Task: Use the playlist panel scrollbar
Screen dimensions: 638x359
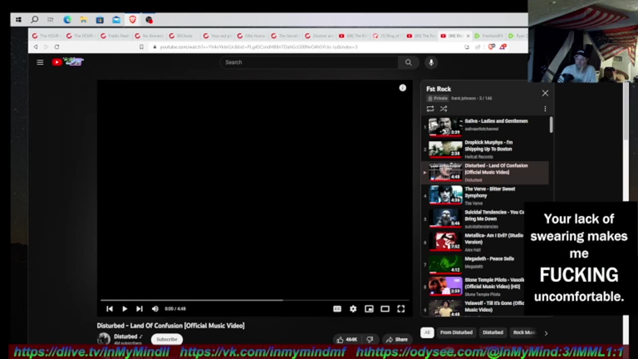Action: pyautogui.click(x=551, y=125)
